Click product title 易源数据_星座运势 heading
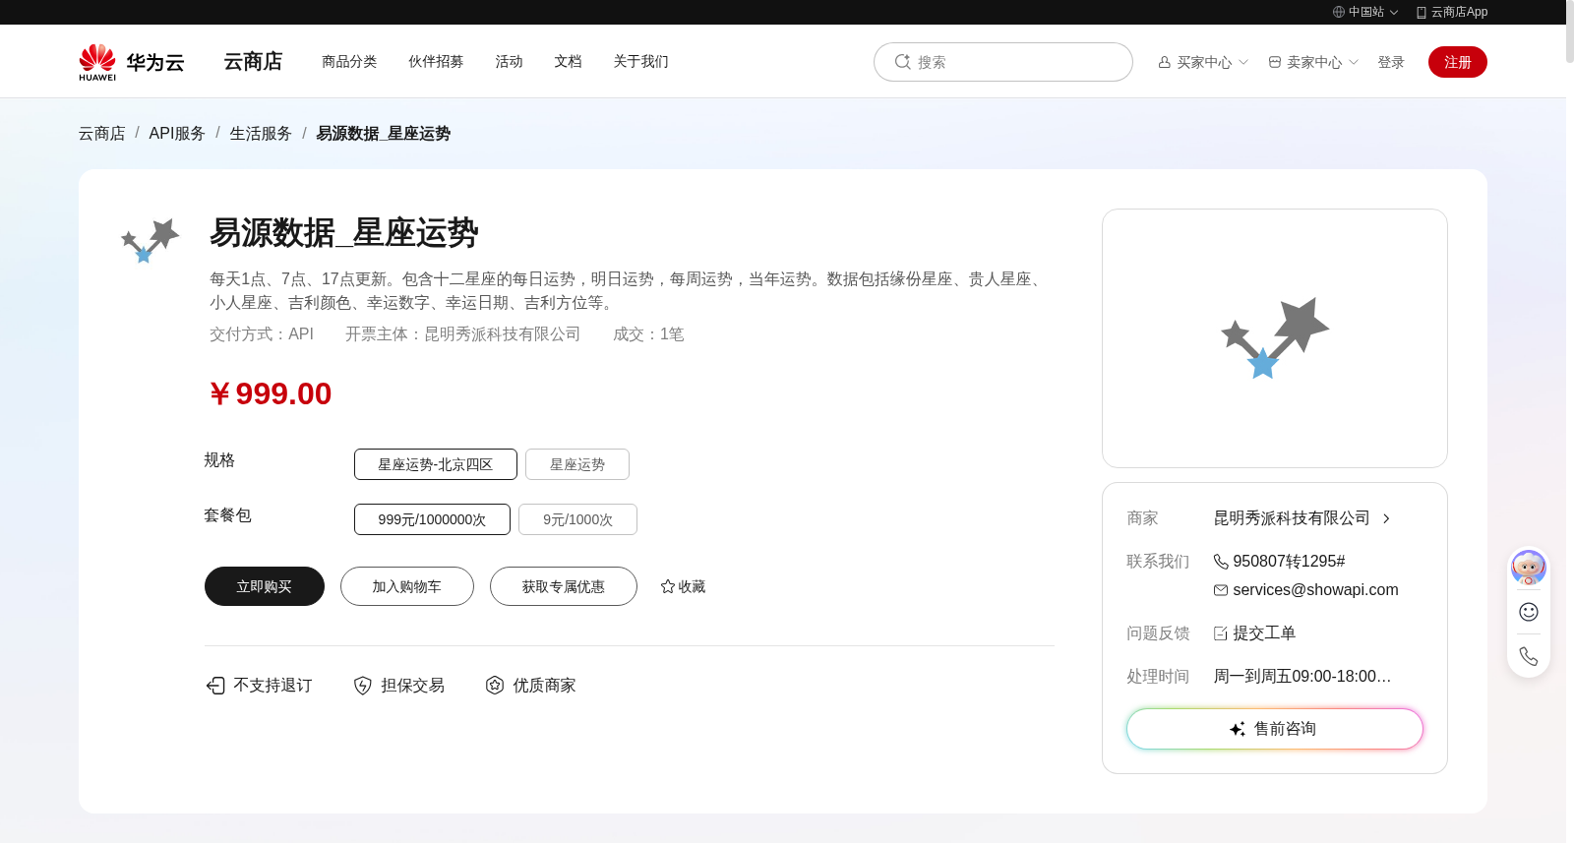This screenshot has height=843, width=1574. coord(344,233)
